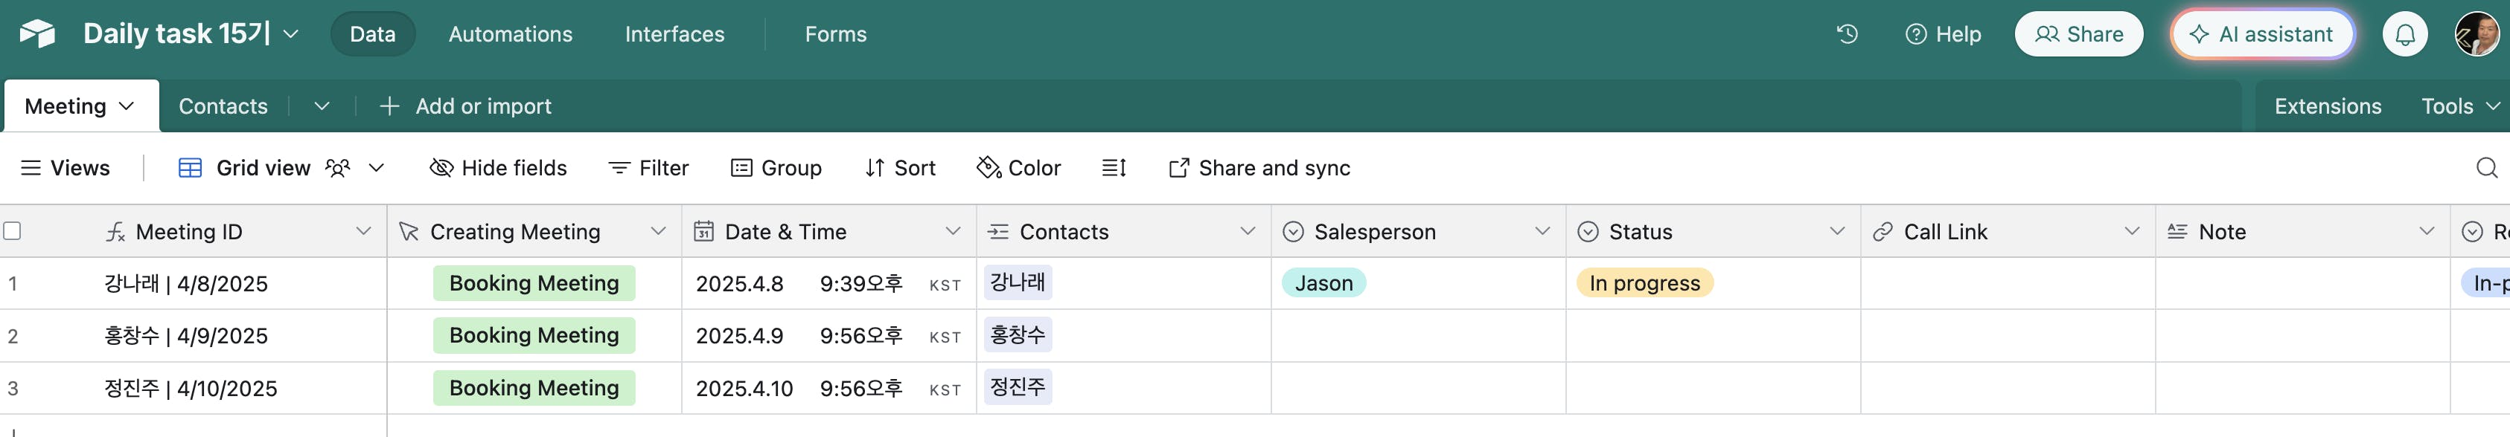Toggle the Hide fields option

[498, 167]
